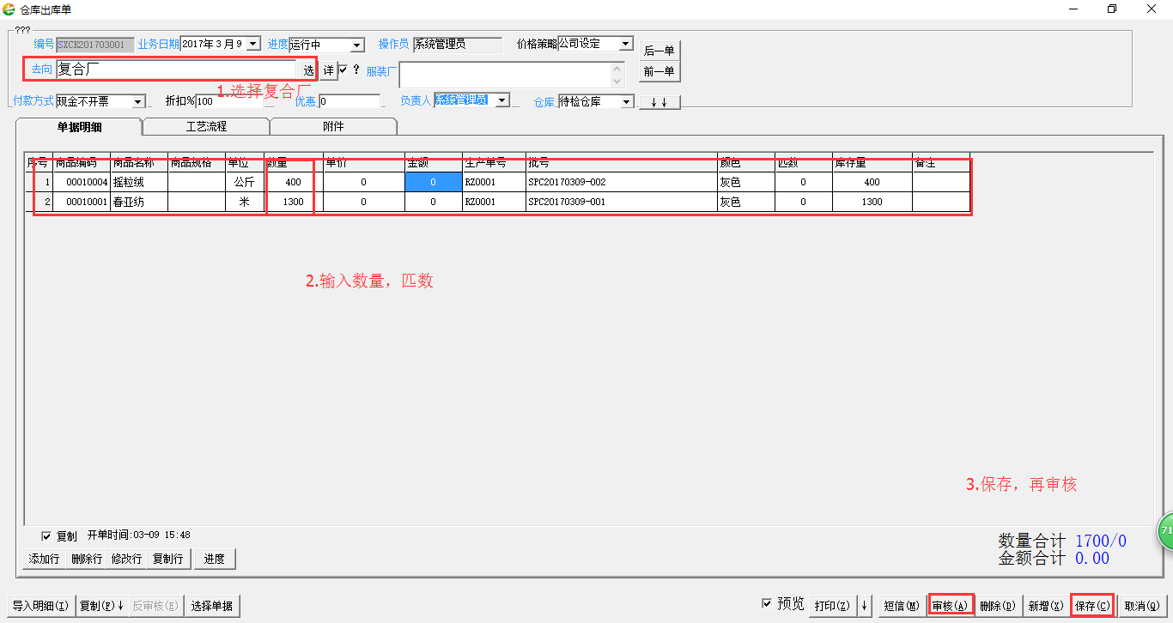This screenshot has width=1173, height=623.
Task: Minimize the 仓库出库单 window
Action: tap(1073, 9)
